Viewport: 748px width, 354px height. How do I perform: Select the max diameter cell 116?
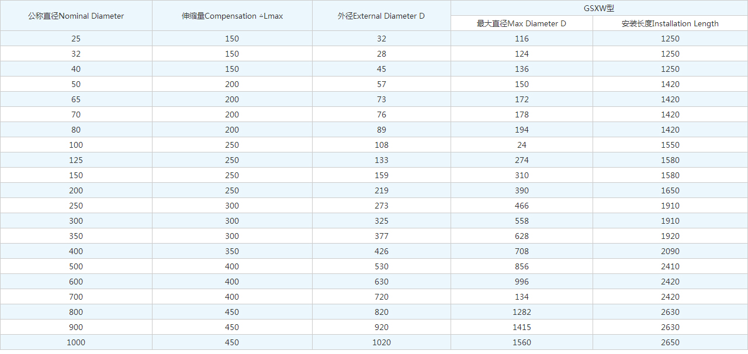click(521, 39)
